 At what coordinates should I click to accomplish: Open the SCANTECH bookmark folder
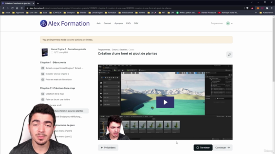coord(55,13)
